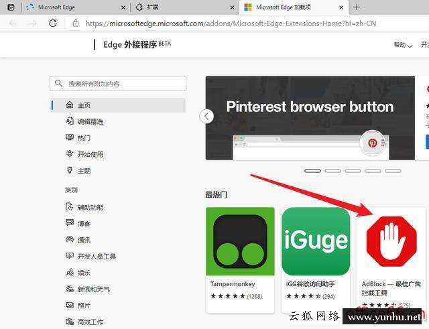The height and width of the screenshot is (329, 429).
Task: Select the second carousel page indicator
Action: click(x=332, y=171)
